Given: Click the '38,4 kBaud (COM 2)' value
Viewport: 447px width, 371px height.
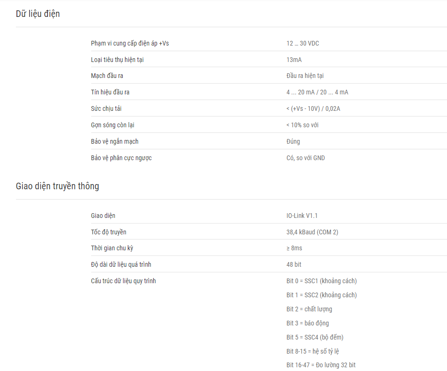Looking at the screenshot, I should click(312, 232).
